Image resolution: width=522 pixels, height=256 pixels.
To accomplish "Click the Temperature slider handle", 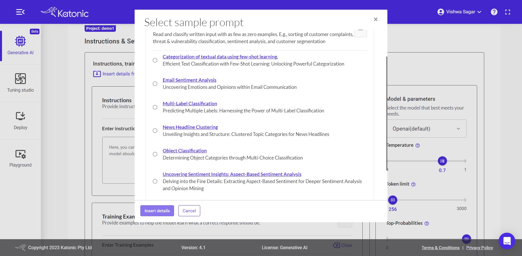I will (442, 161).
